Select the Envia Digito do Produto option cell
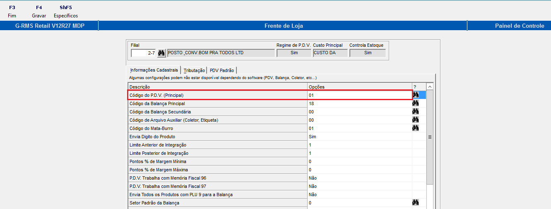 pos(359,137)
